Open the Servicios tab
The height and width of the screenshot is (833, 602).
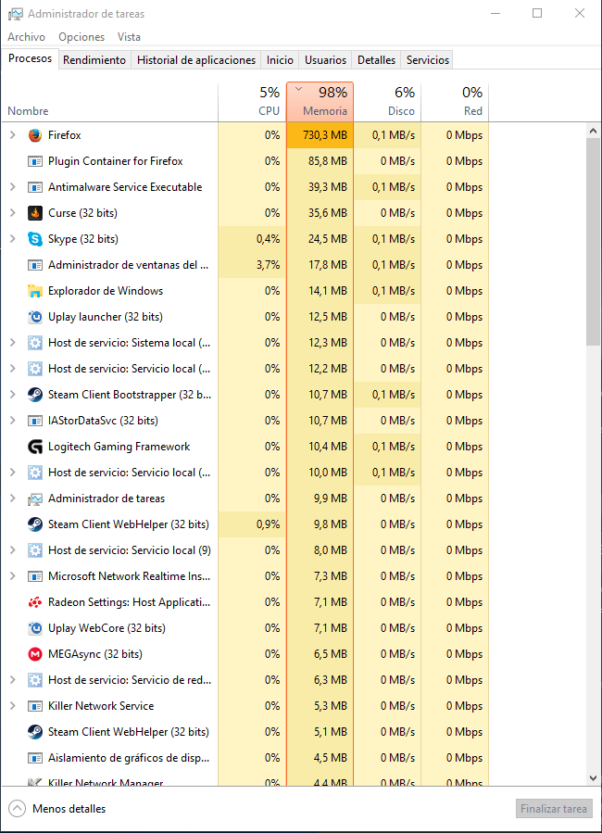428,60
